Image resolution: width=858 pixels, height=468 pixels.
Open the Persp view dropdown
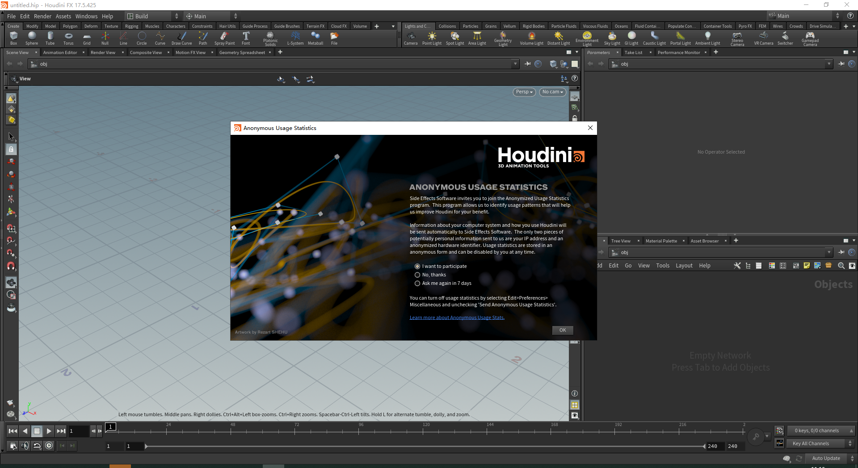523,92
